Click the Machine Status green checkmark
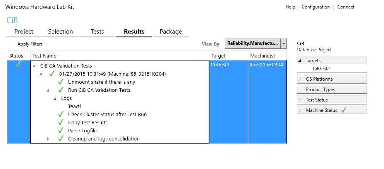Screen dimensions: 384x169 (x=343, y=110)
